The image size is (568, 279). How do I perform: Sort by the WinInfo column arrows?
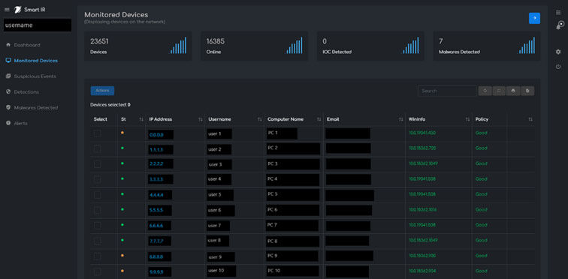467,119
